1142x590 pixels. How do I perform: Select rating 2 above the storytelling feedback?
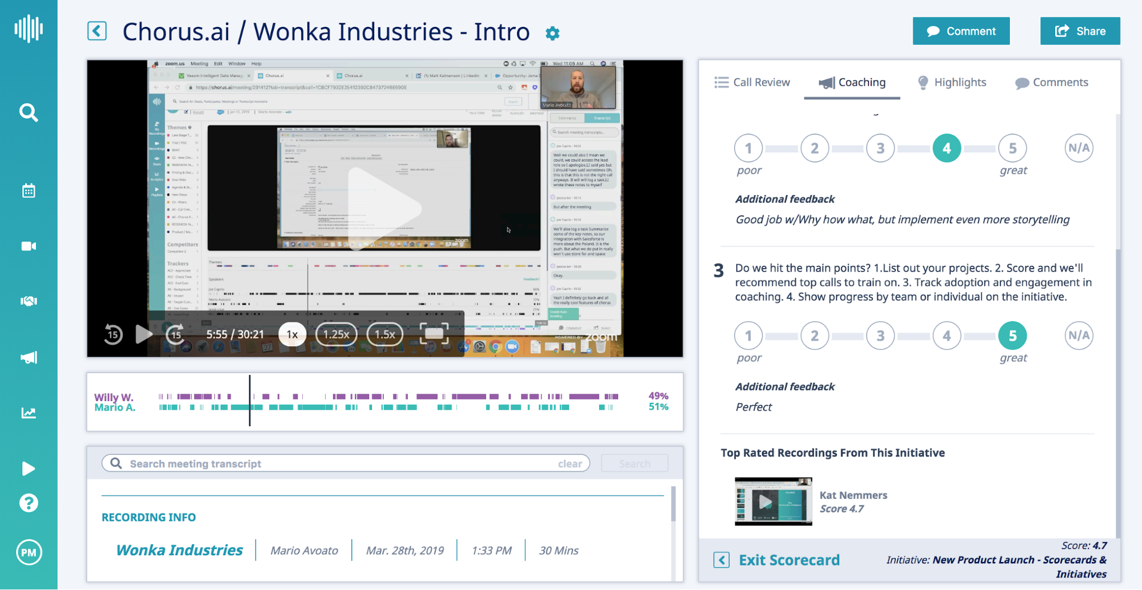pos(815,148)
